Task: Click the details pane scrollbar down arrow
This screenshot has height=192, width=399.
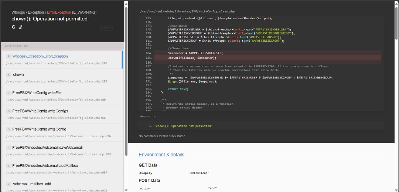Action: (x=396, y=190)
